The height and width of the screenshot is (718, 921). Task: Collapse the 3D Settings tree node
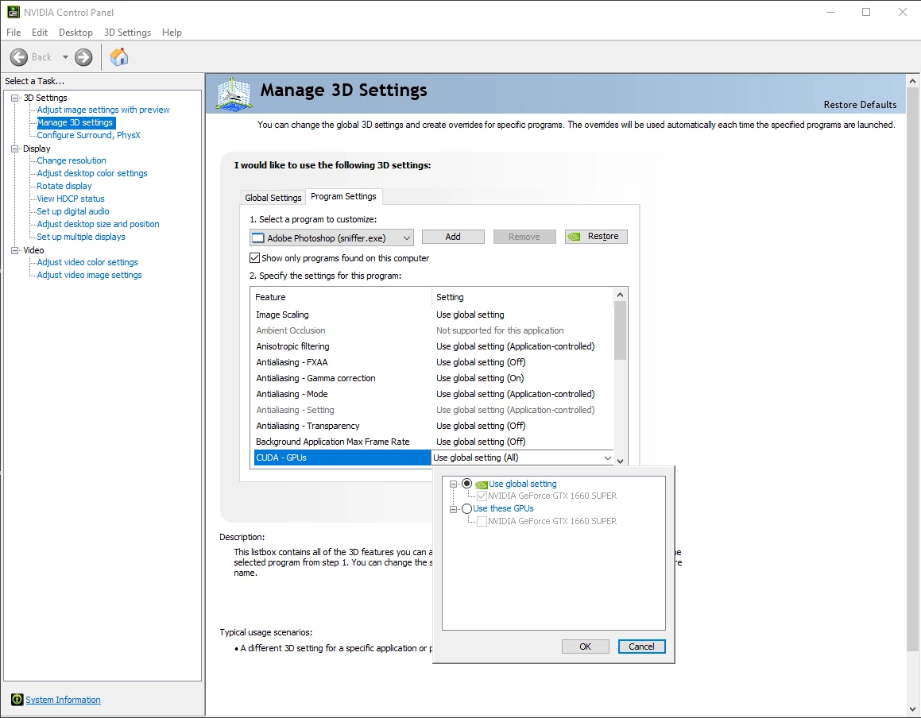[x=14, y=98]
